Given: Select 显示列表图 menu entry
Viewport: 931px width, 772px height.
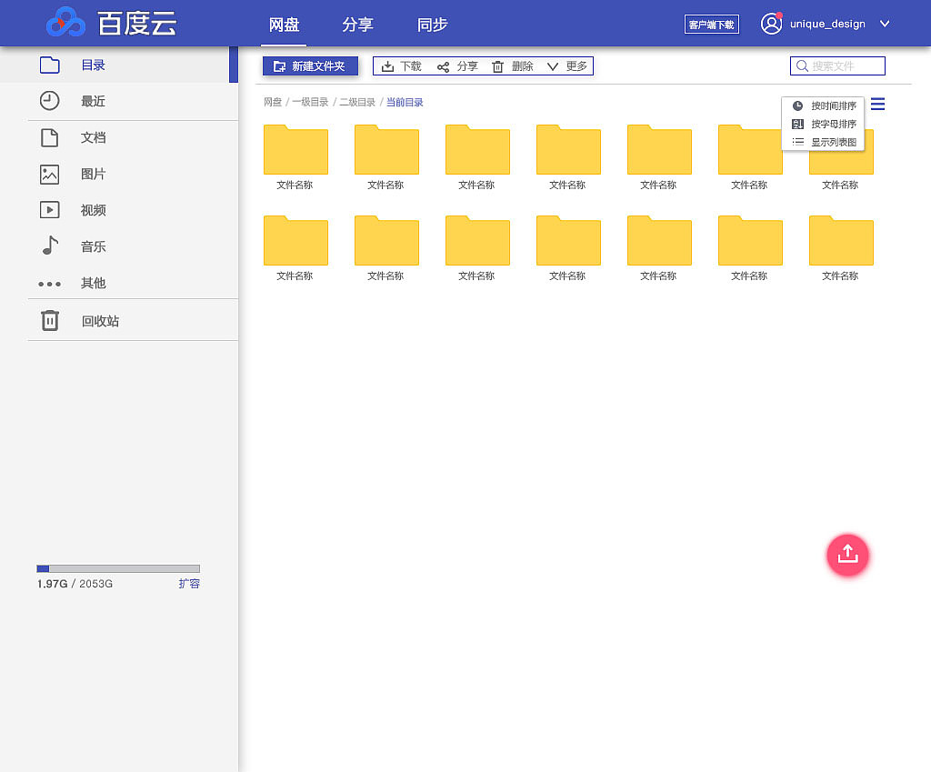Looking at the screenshot, I should (x=824, y=142).
